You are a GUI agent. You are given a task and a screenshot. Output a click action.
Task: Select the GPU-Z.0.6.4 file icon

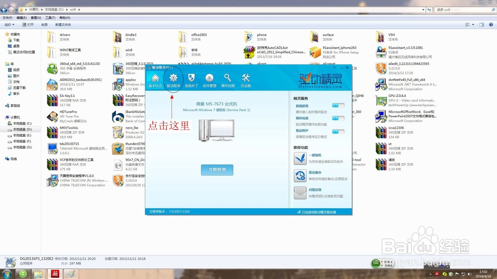click(381, 100)
